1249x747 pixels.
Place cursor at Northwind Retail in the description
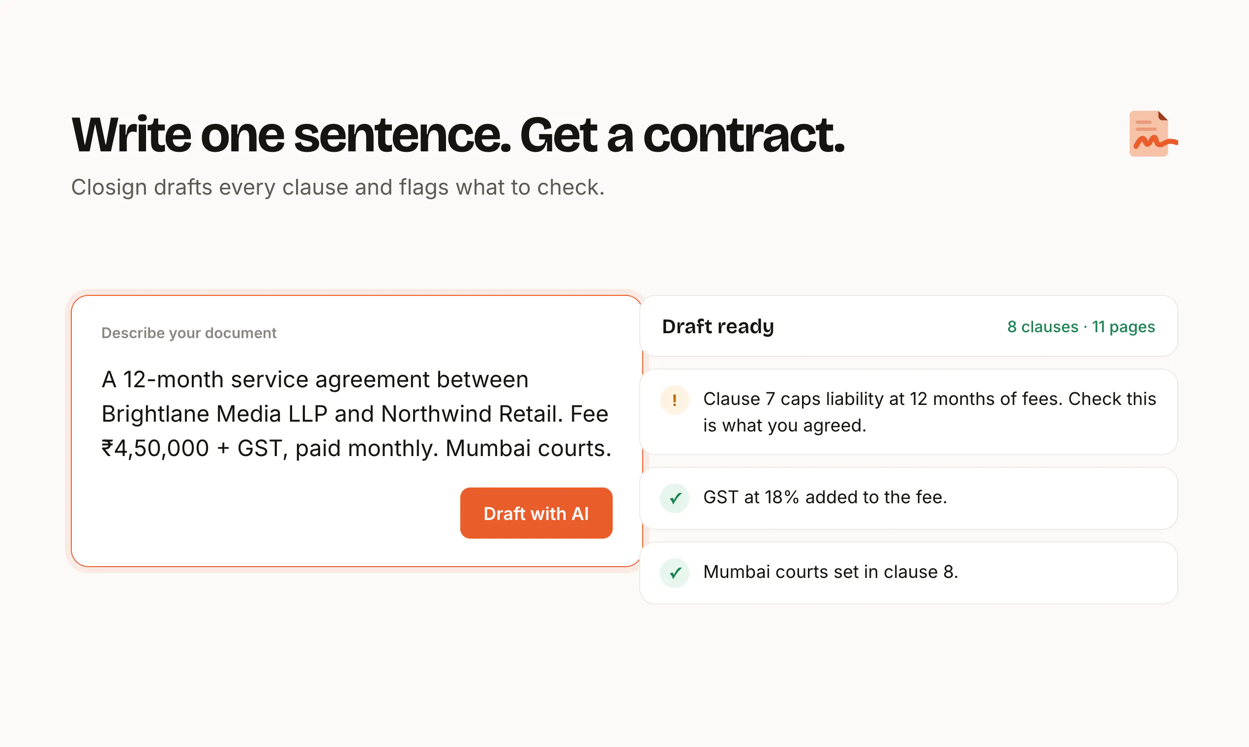(x=472, y=414)
